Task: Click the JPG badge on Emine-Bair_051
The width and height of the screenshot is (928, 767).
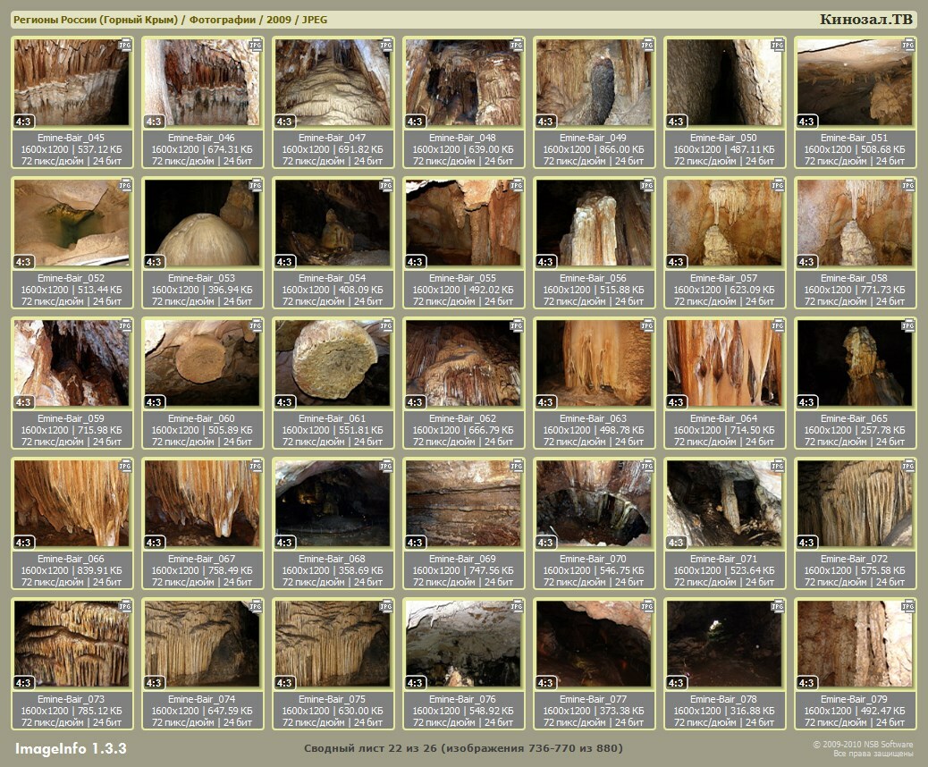Action: (x=908, y=44)
